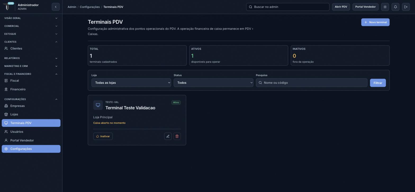Expand the Marketing e CRM section
The height and width of the screenshot is (192, 415).
click(31, 66)
